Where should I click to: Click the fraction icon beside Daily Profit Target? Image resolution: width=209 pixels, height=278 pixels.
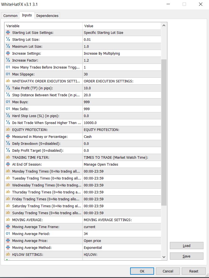(x=8, y=150)
